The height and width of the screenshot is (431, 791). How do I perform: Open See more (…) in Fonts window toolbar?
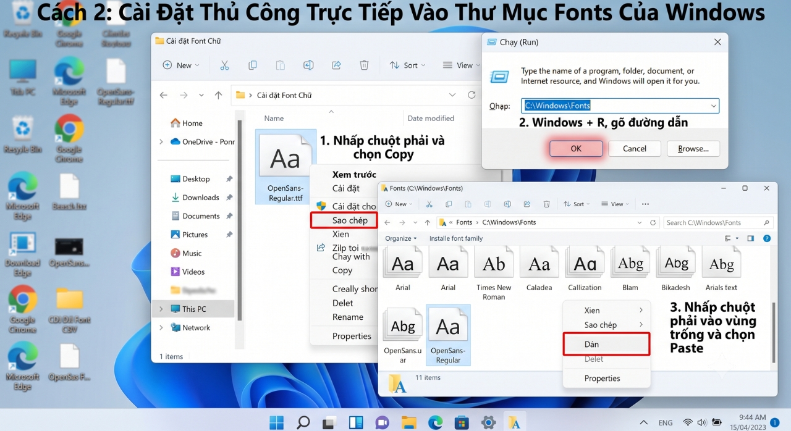coord(645,204)
